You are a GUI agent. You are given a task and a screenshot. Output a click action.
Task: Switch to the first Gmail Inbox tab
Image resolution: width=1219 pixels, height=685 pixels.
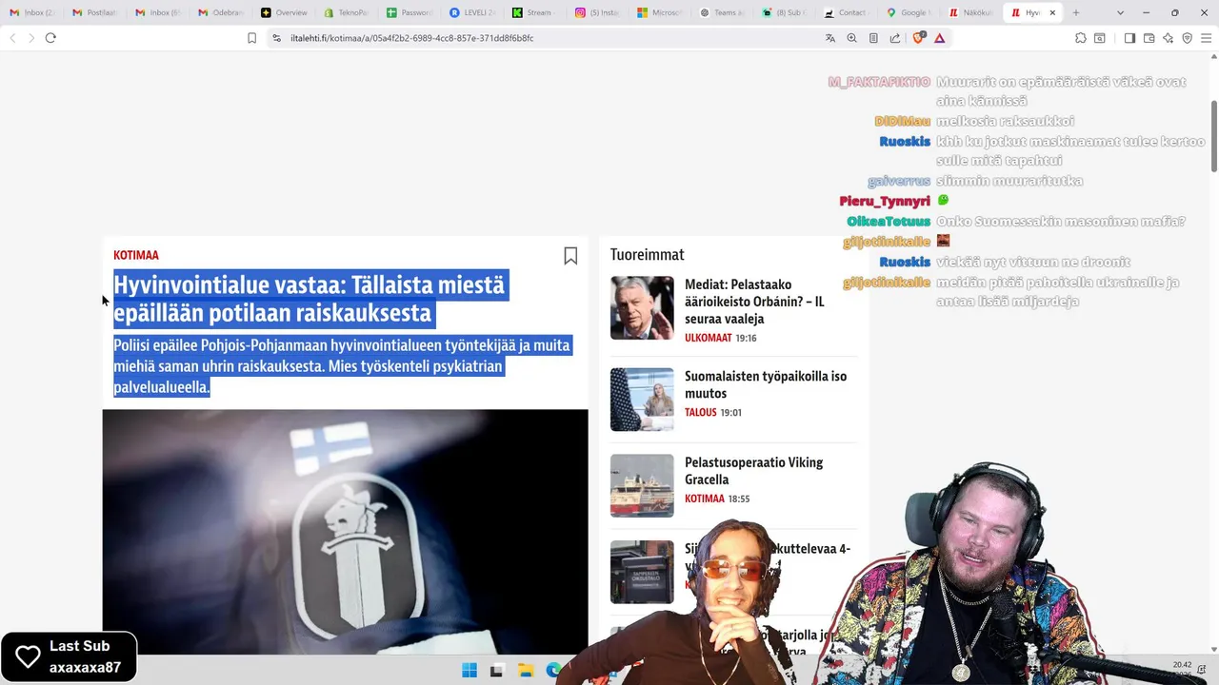32,12
